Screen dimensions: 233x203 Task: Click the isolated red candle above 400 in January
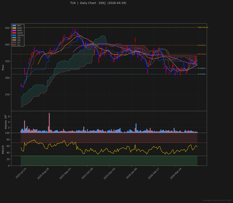click(x=135, y=40)
